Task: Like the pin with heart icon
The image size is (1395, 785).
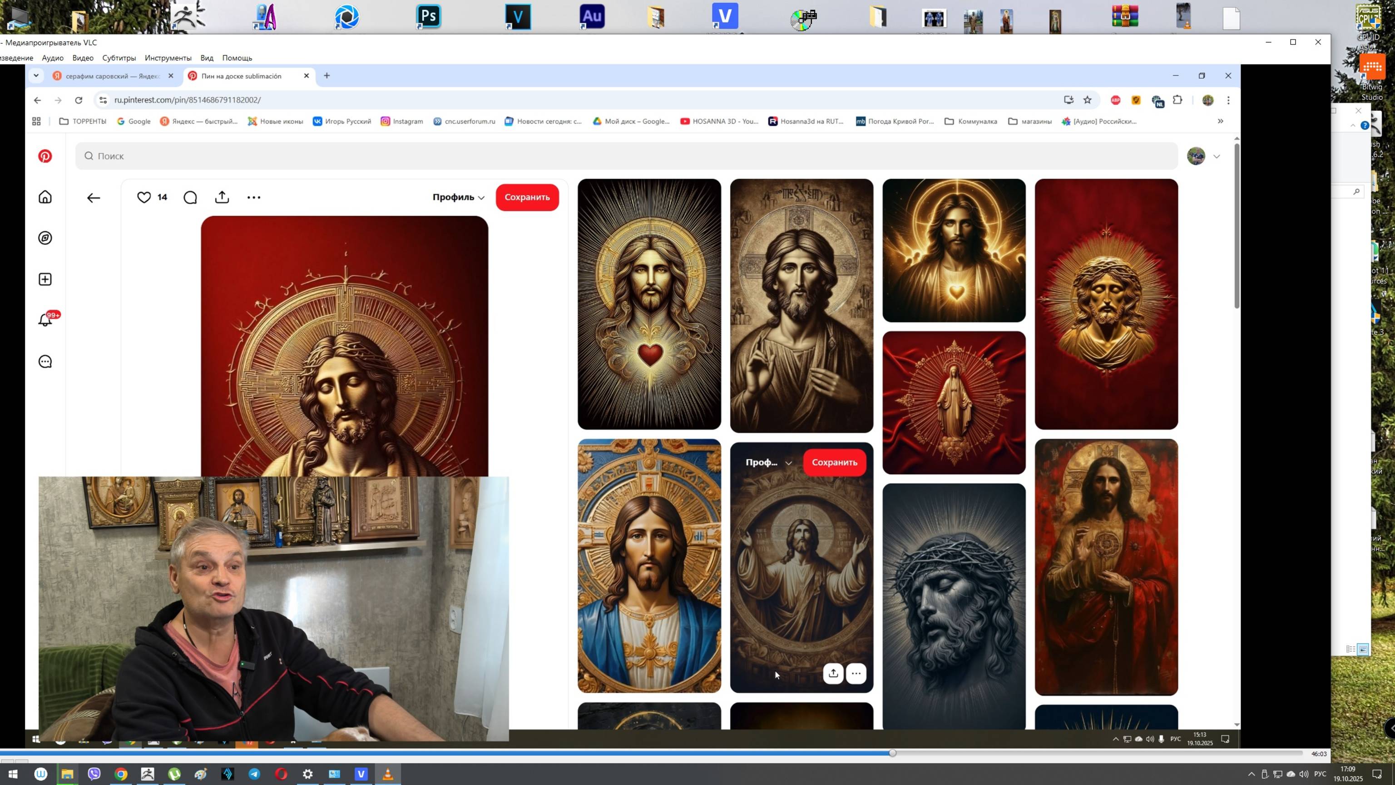Action: (143, 197)
